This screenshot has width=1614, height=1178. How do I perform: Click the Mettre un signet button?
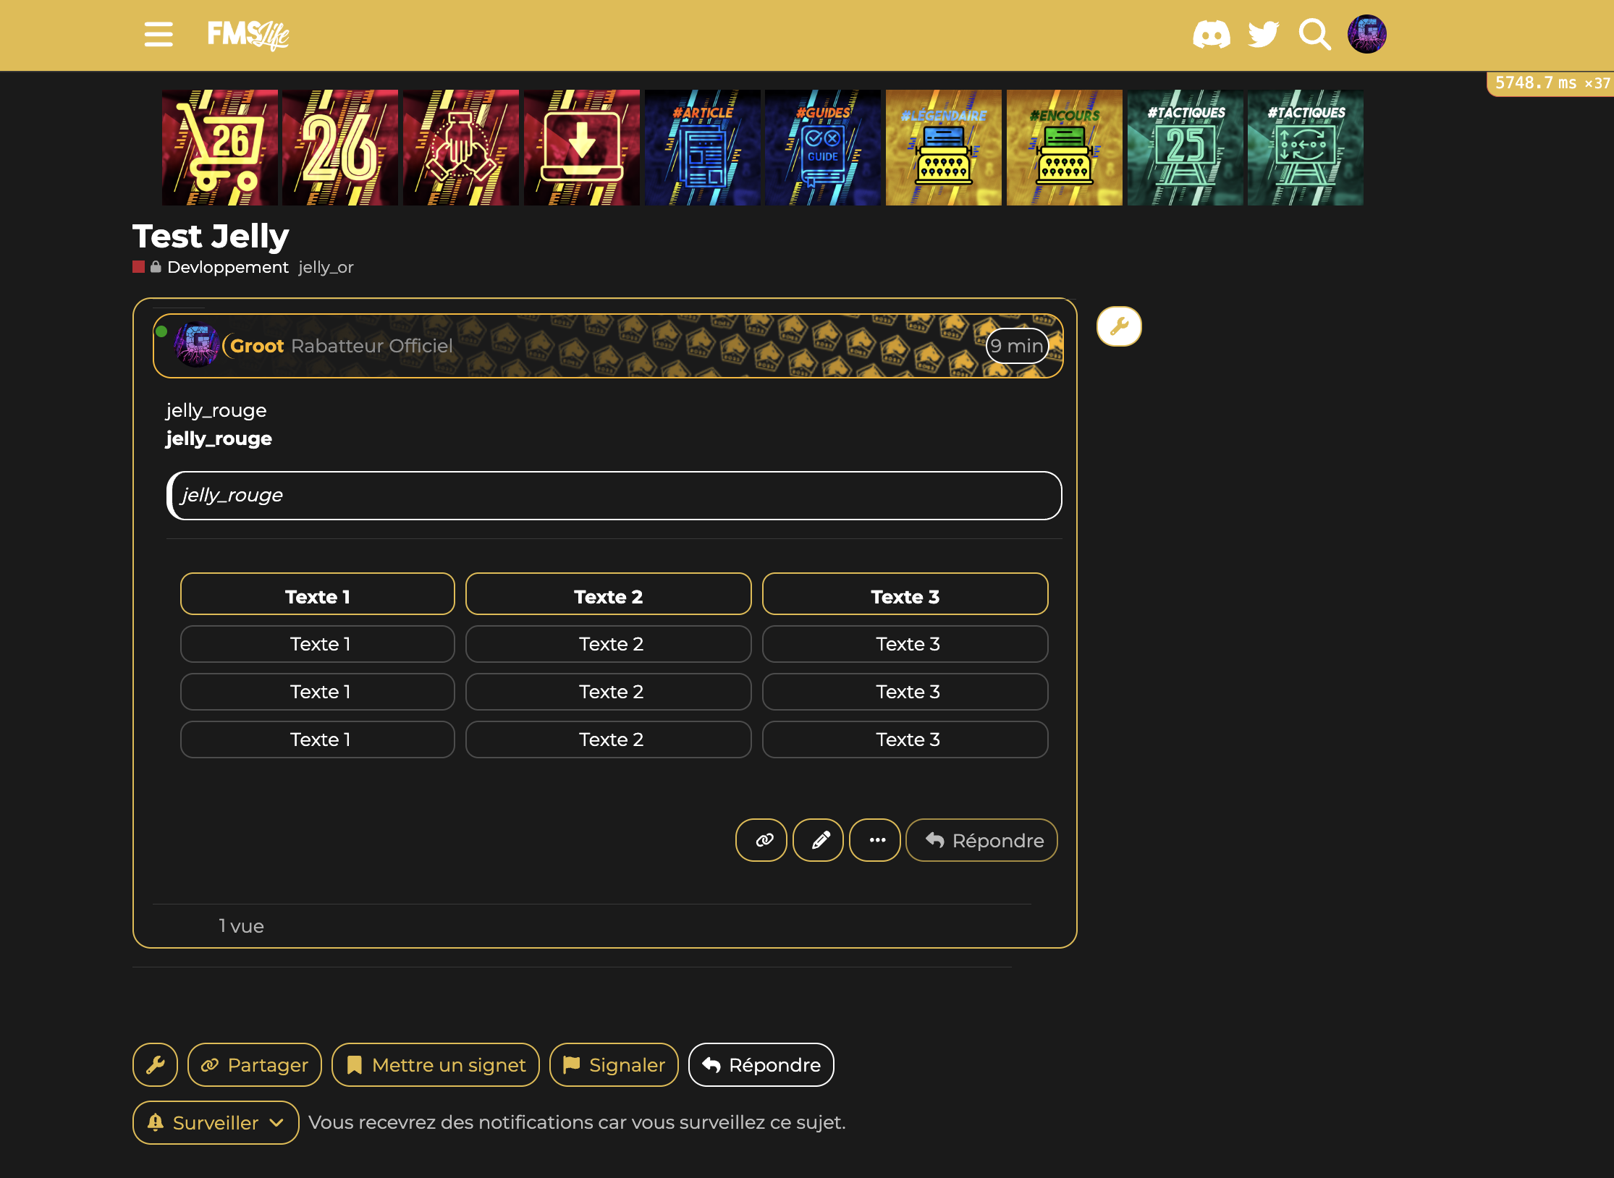point(436,1064)
